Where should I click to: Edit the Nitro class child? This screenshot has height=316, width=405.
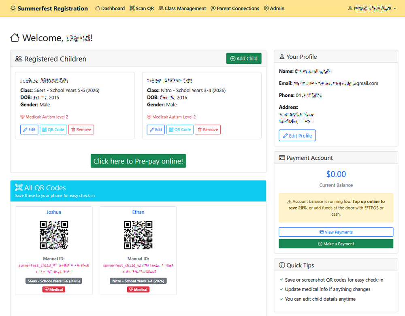pos(156,129)
